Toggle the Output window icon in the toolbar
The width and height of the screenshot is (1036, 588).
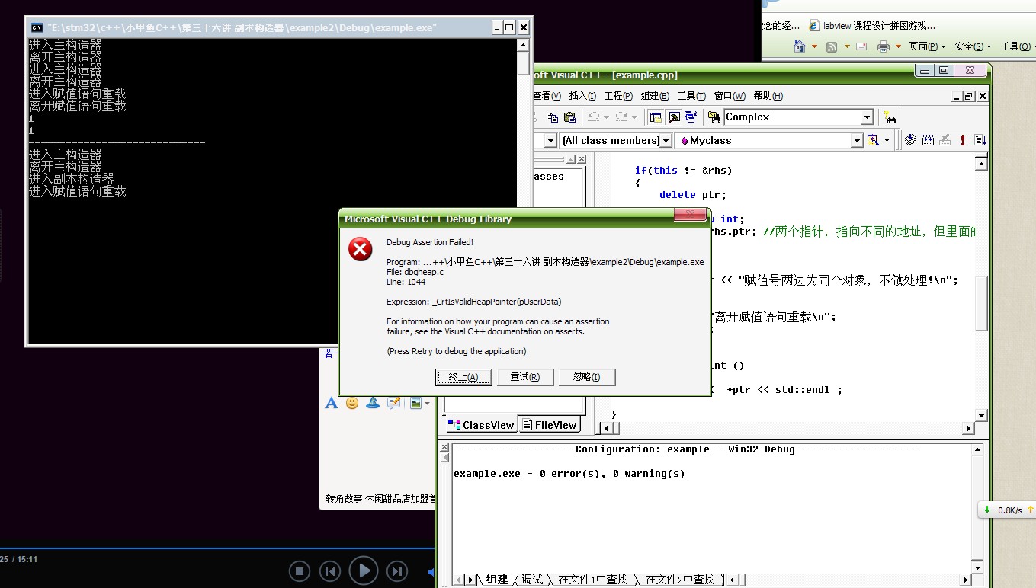674,117
